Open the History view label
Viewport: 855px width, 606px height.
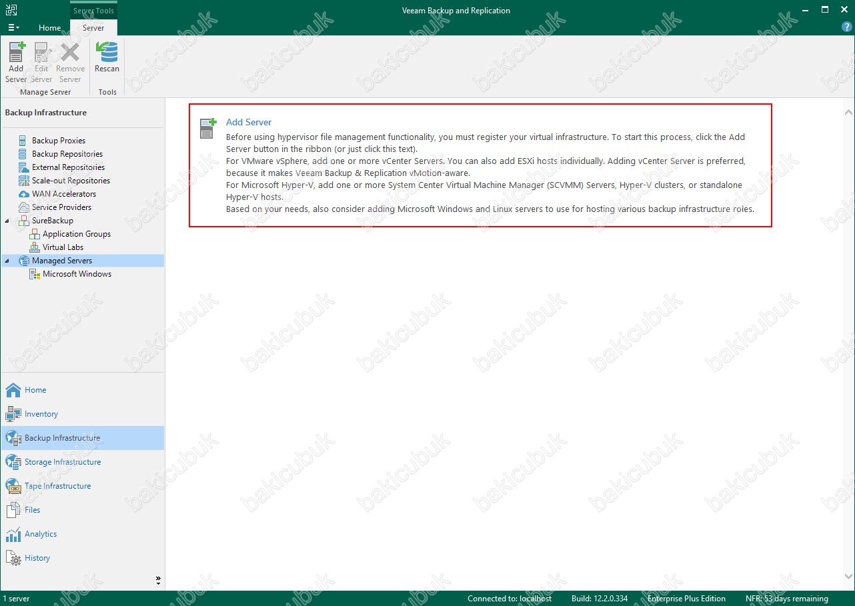[37, 558]
